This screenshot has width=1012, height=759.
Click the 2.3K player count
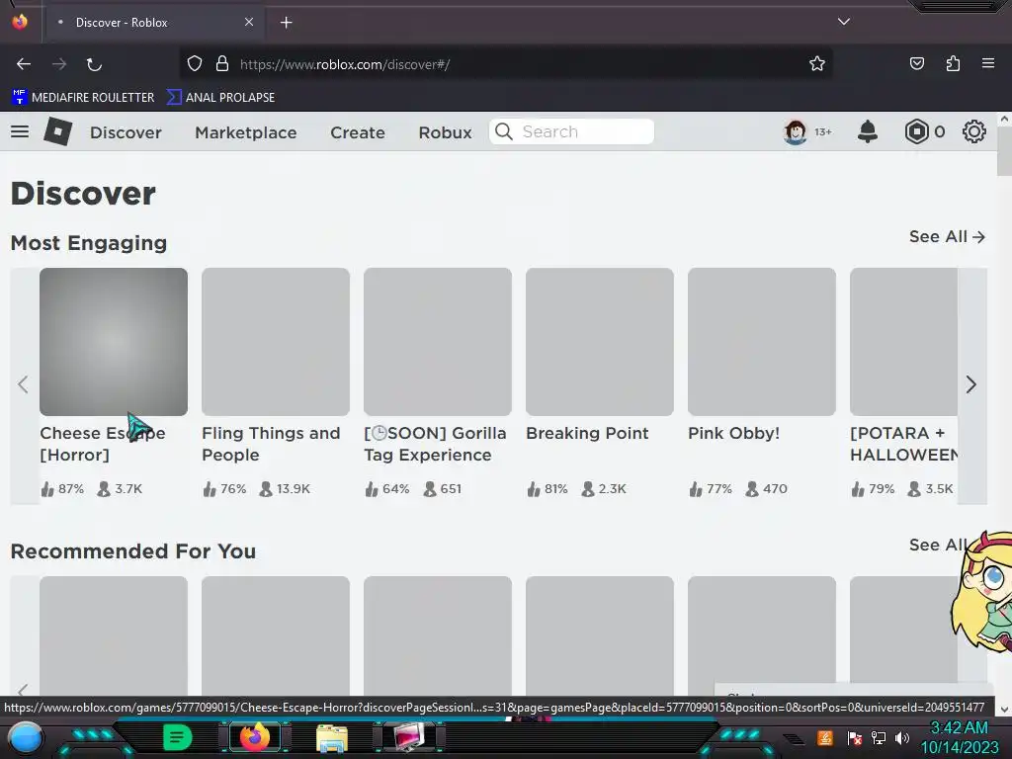(x=604, y=488)
